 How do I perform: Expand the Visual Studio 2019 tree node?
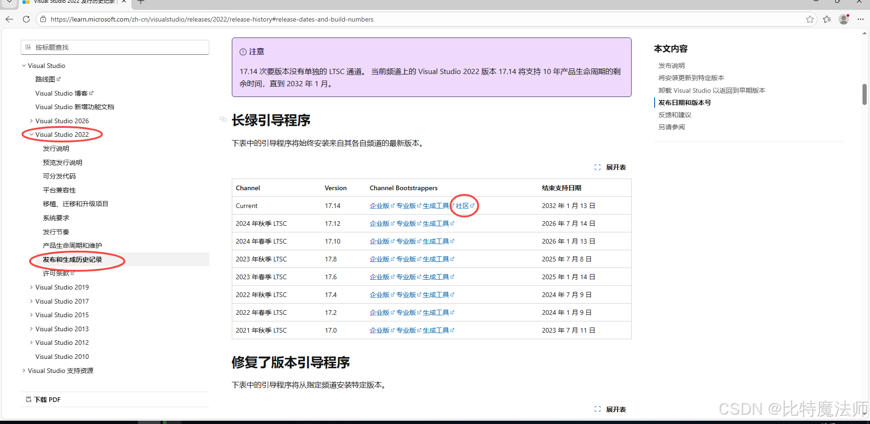[31, 287]
